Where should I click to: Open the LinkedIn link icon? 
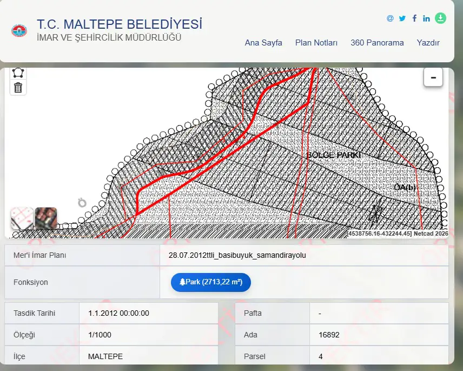coord(426,18)
